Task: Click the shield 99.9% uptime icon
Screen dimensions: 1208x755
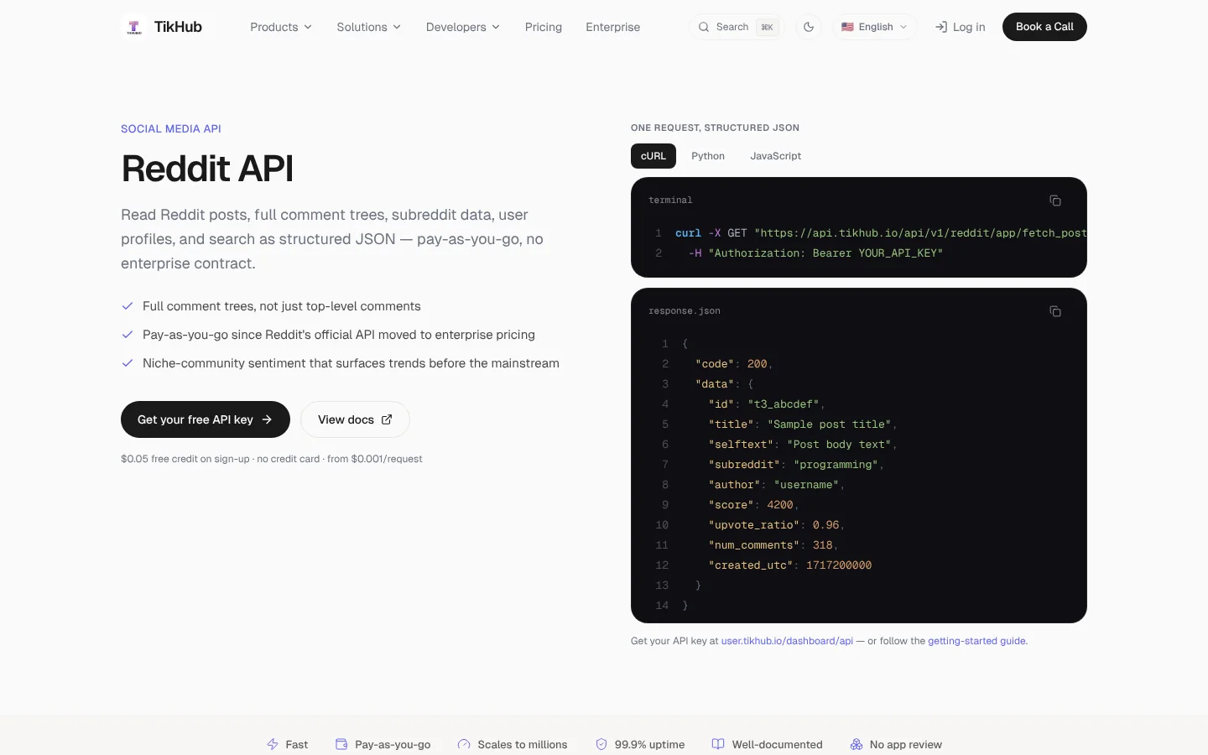Action: pyautogui.click(x=601, y=744)
